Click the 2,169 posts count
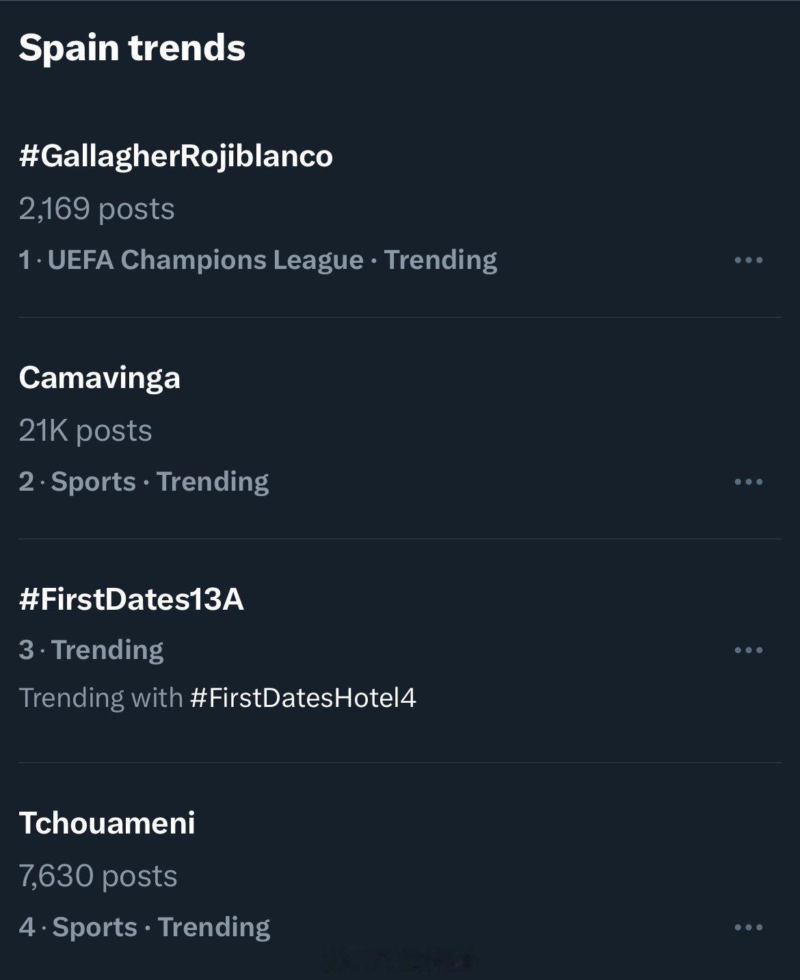 [96, 209]
